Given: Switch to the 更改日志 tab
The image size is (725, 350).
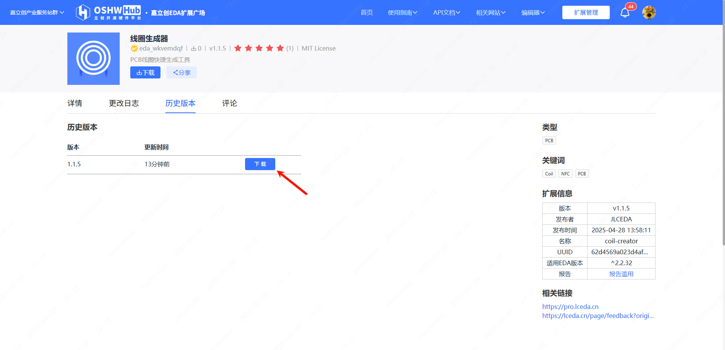Looking at the screenshot, I should pos(124,103).
